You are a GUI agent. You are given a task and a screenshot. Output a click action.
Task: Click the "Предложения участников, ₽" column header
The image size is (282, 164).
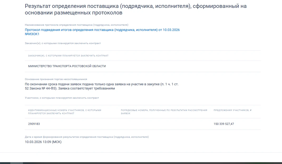[x=232, y=110]
